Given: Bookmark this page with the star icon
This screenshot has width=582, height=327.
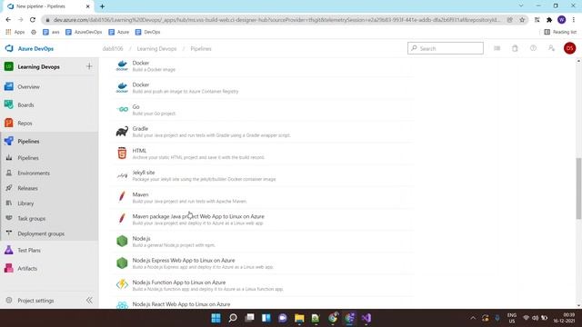Looking at the screenshot, I should click(x=522, y=20).
